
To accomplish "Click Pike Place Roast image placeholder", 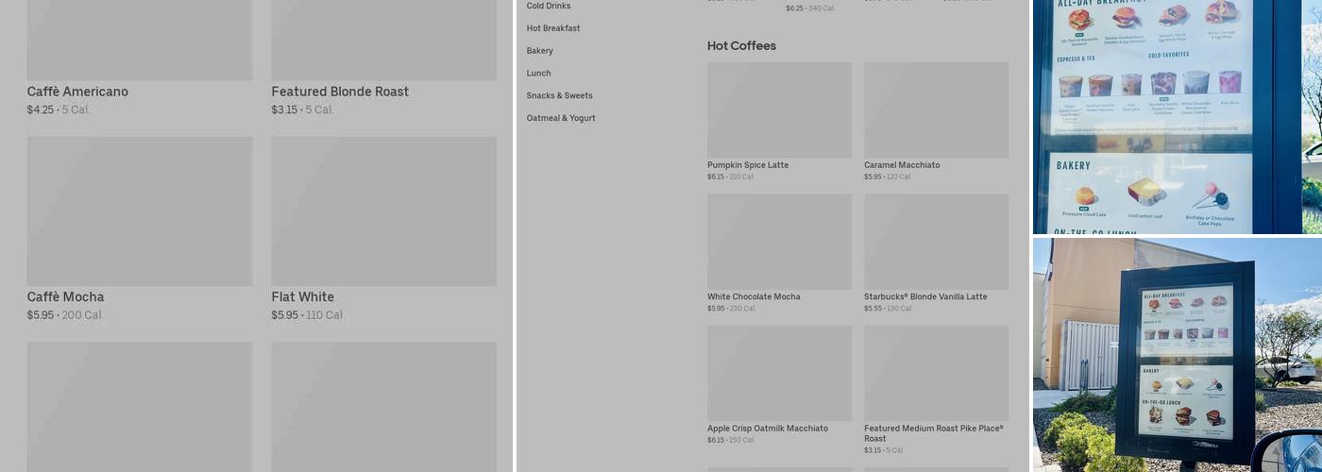I will pos(936,374).
